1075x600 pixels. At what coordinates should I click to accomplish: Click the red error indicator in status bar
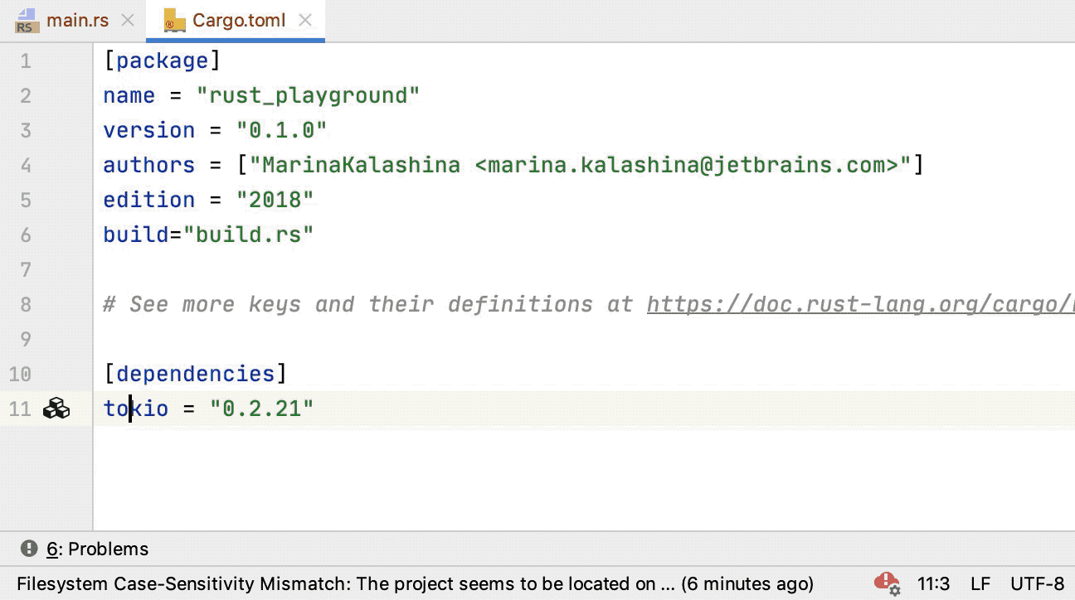[886, 583]
